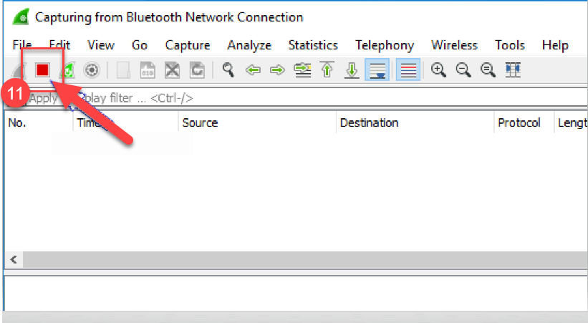Open the Edit menu
The image size is (588, 323).
point(59,45)
